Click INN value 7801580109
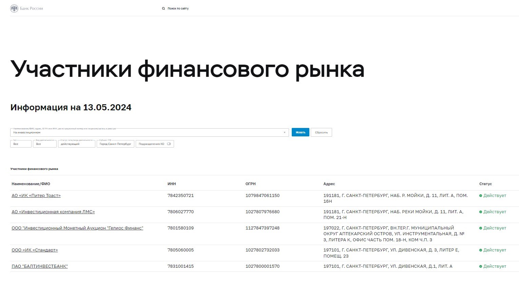 tap(180, 228)
